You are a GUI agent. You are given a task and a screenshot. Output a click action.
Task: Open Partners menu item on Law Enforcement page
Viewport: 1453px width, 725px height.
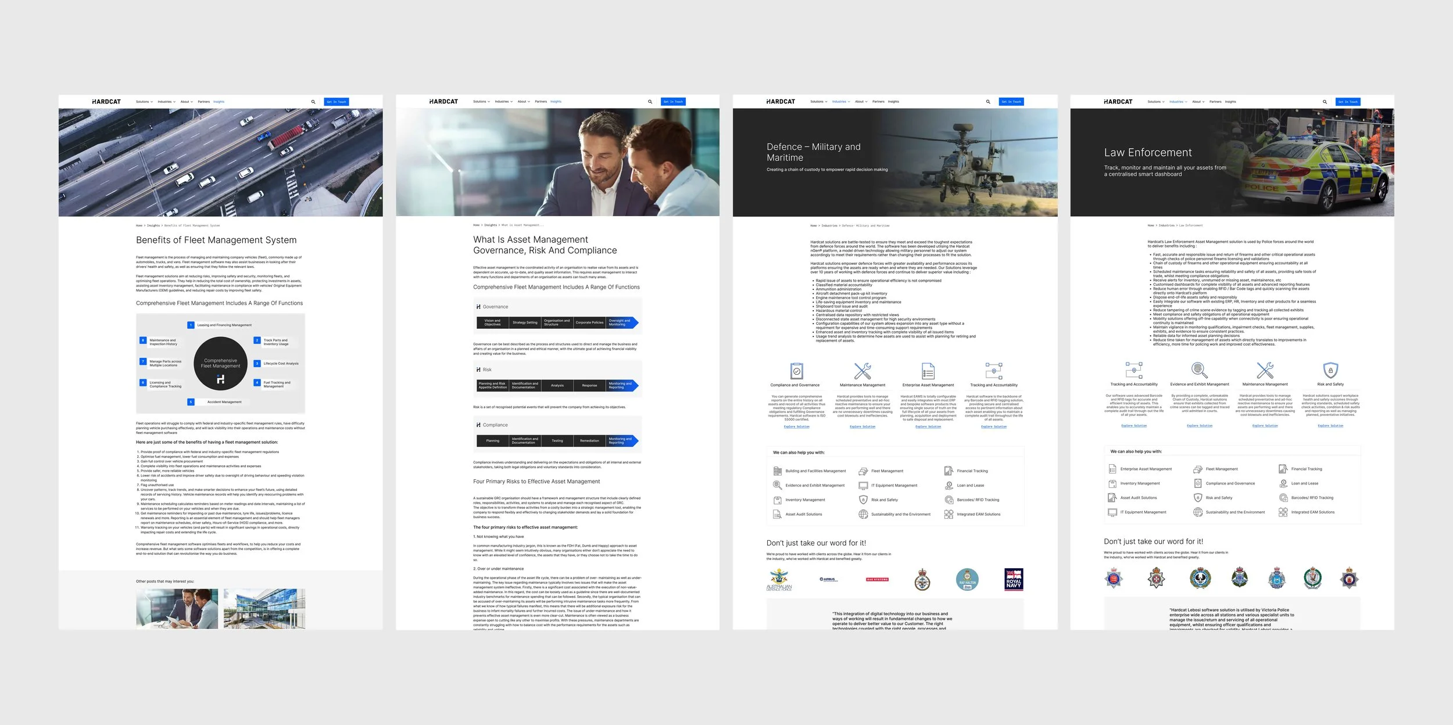coord(1215,102)
